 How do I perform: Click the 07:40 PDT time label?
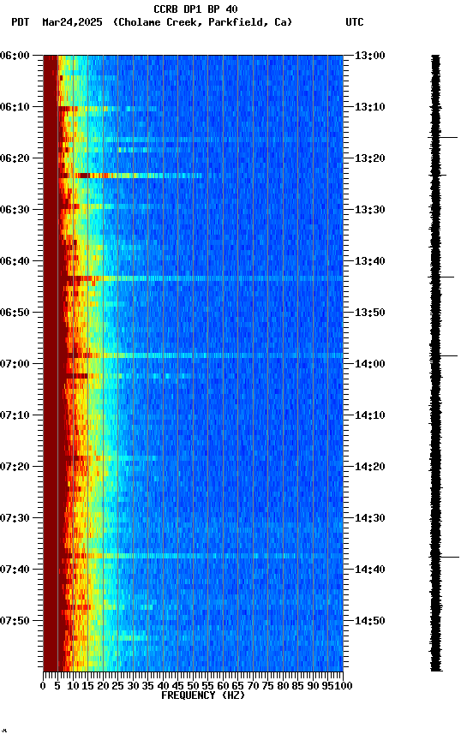pyautogui.click(x=15, y=570)
